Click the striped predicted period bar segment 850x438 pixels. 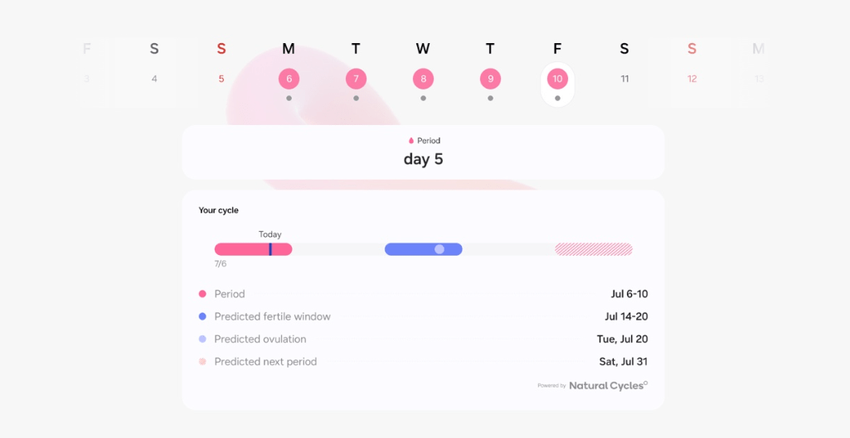(594, 249)
